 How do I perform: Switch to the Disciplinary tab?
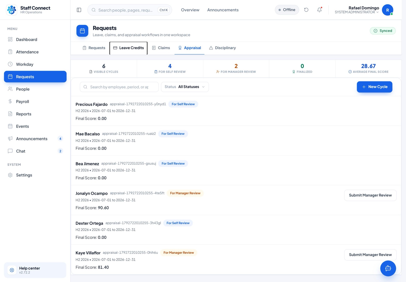click(x=222, y=48)
